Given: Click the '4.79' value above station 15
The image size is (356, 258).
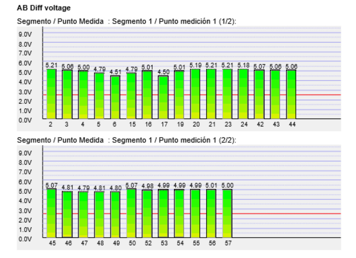Looking at the screenshot, I should 131,69.
